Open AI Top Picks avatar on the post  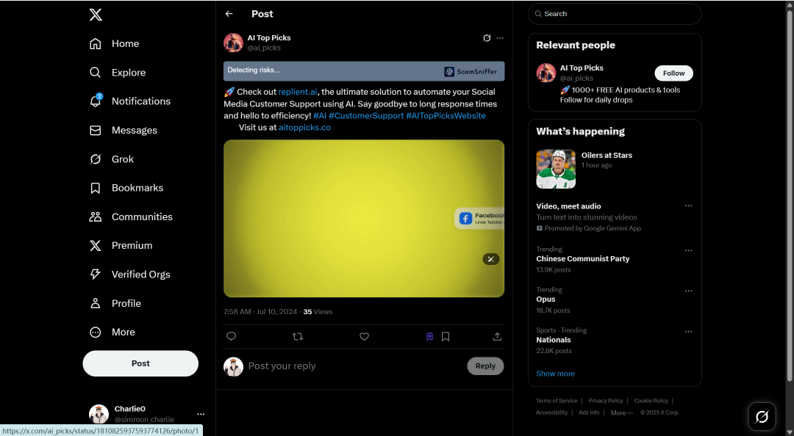(x=234, y=43)
